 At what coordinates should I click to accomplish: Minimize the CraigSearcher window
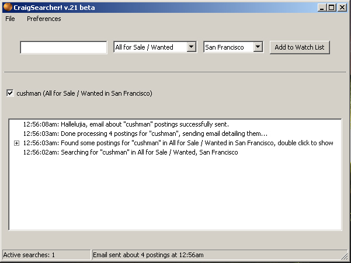click(322, 7)
